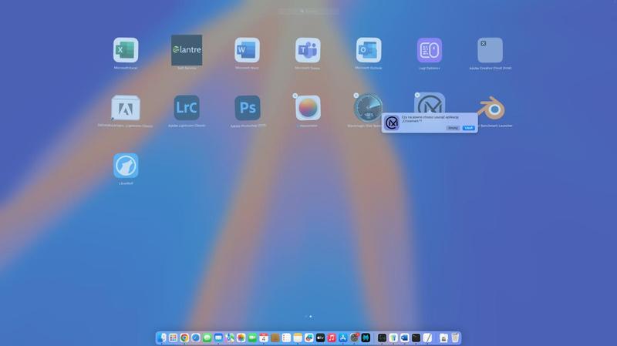Confirm deletion with the Usuń button
Image resolution: width=617 pixels, height=346 pixels.
pyautogui.click(x=468, y=128)
